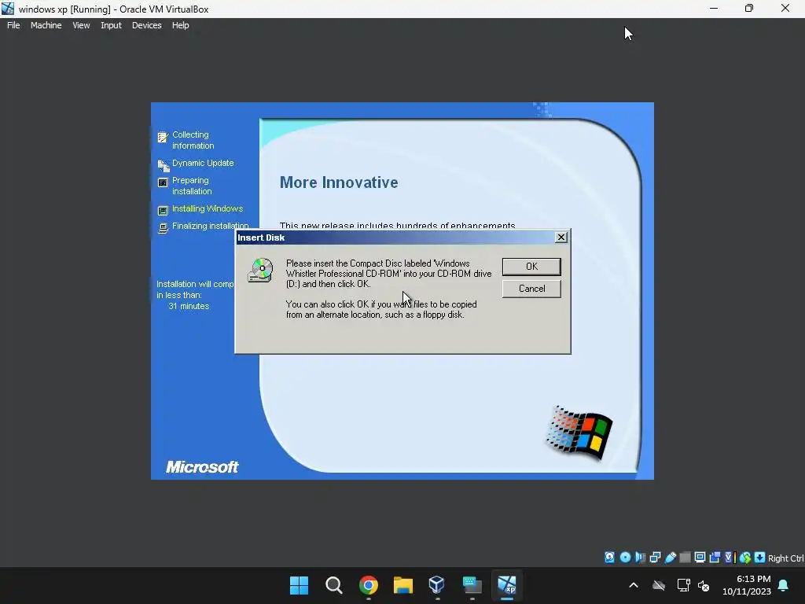The height and width of the screenshot is (604, 805).
Task: Open File Explorer from taskbar
Action: [403, 585]
